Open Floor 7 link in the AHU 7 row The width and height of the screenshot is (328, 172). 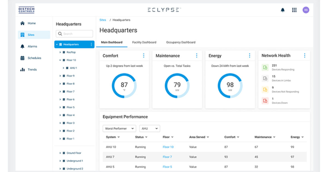click(x=167, y=157)
